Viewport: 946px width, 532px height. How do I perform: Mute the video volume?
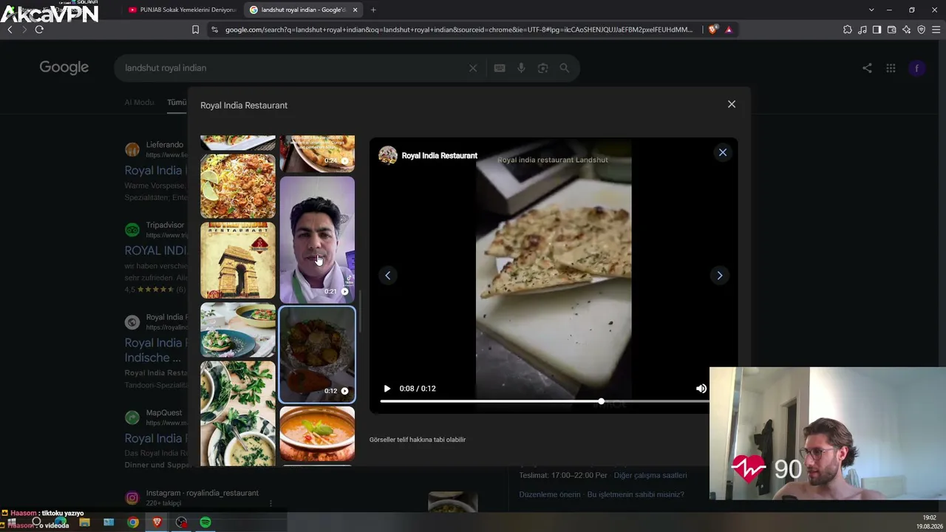click(701, 389)
